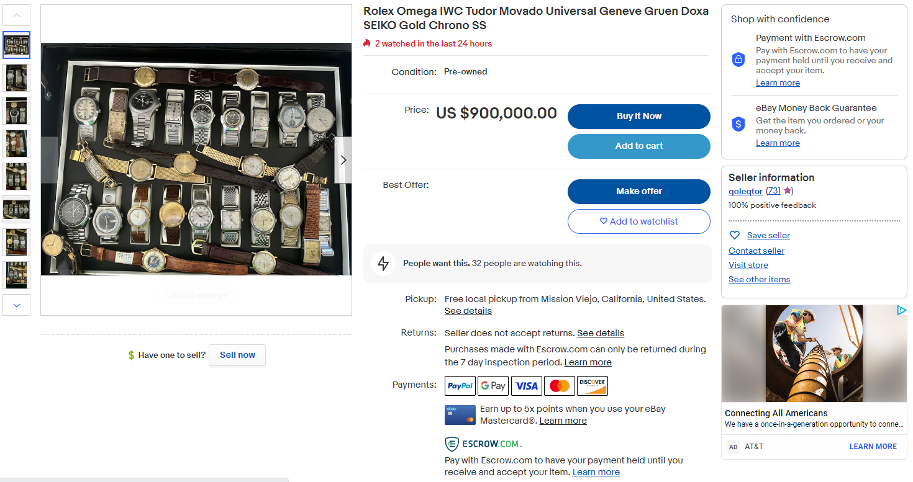Click the AdChoices icon on the advertisement
Screen dimensions: 913x482
[901, 311]
